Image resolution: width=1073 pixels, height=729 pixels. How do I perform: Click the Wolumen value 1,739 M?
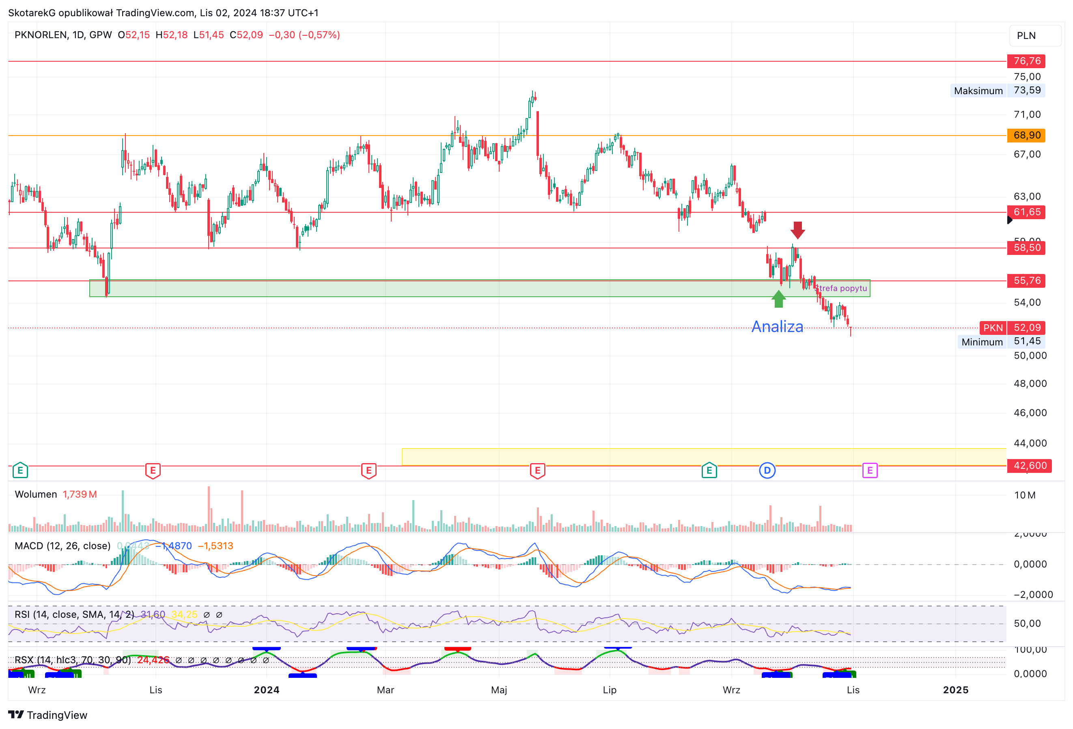click(x=80, y=494)
